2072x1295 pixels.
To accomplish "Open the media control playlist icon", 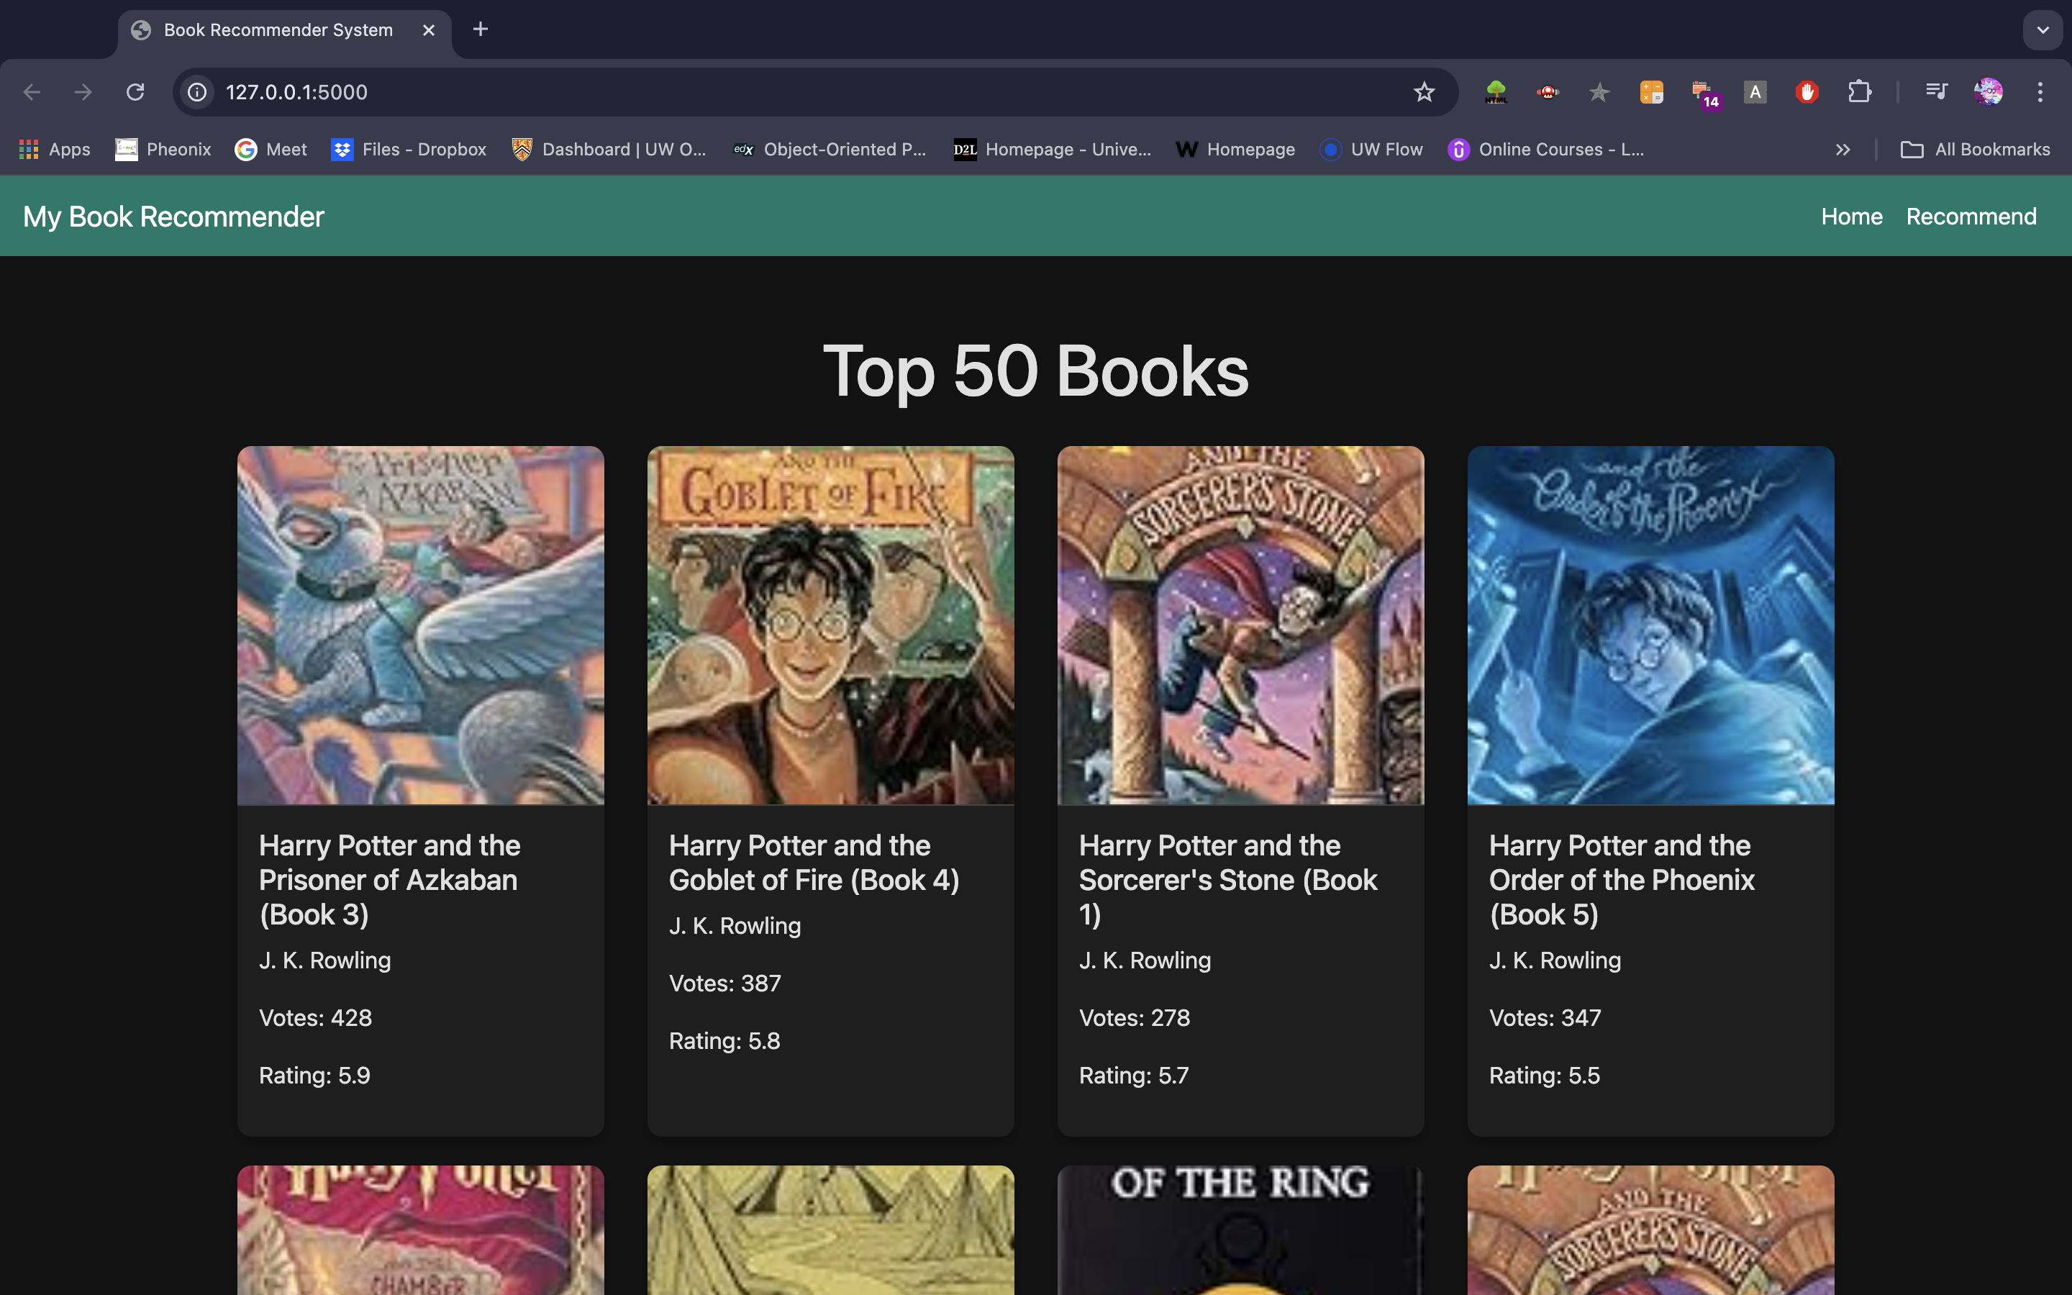I will [x=1936, y=91].
